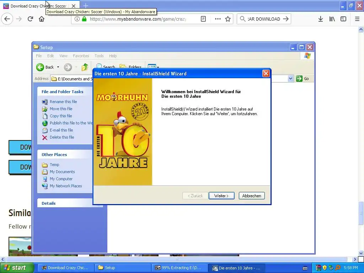Open Edit menu in Setup window

tap(50, 56)
